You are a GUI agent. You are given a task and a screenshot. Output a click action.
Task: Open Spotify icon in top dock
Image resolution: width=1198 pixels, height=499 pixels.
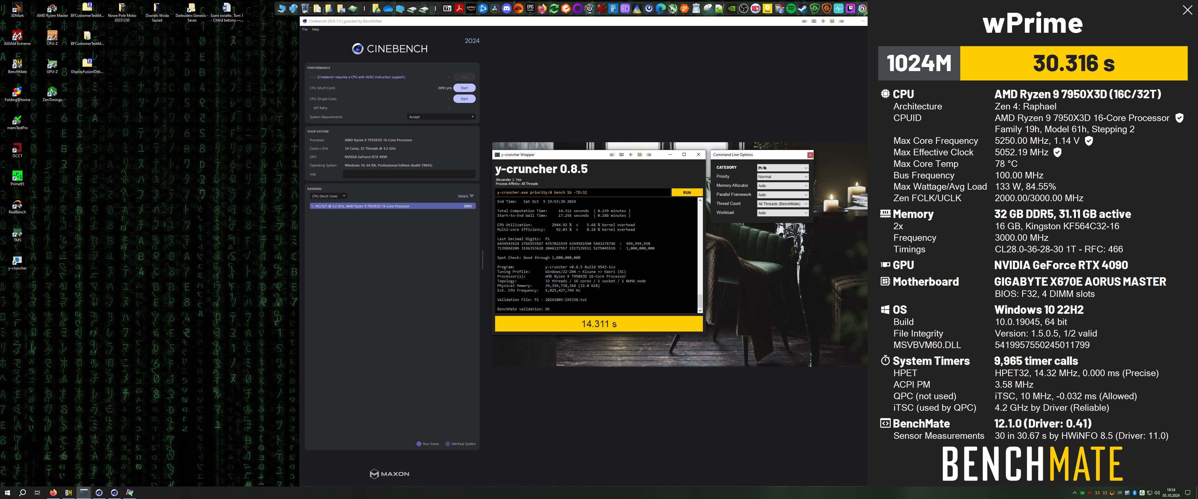pos(791,8)
